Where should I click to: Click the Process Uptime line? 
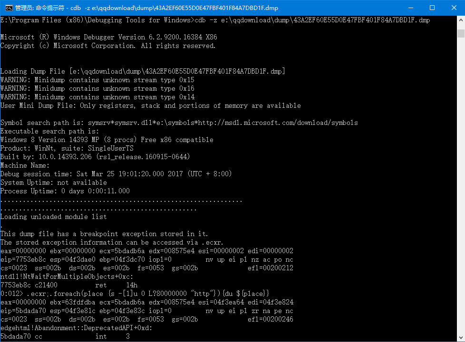(65, 191)
